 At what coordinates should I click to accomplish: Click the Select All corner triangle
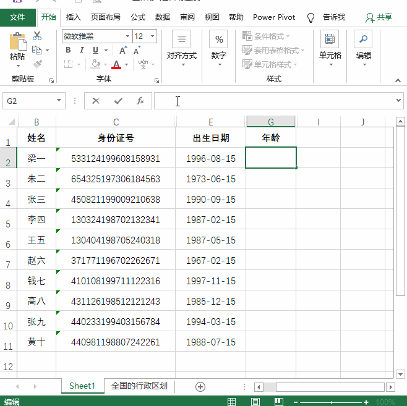(x=11, y=121)
